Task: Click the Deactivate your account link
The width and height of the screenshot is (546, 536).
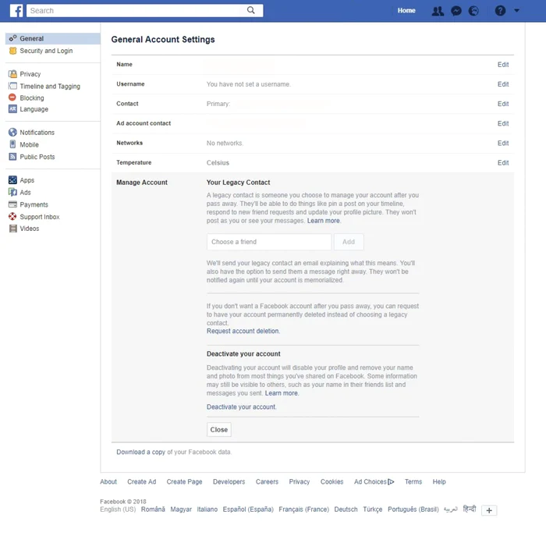Action: pyautogui.click(x=241, y=407)
